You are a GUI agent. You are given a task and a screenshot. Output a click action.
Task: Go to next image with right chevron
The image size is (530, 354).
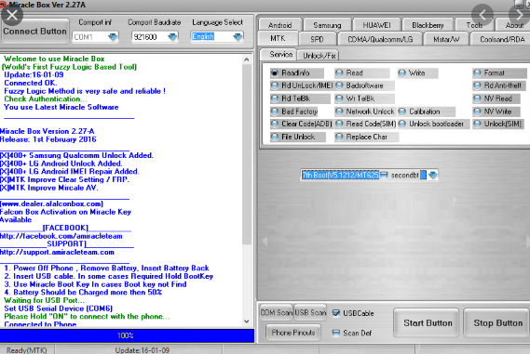point(519,15)
